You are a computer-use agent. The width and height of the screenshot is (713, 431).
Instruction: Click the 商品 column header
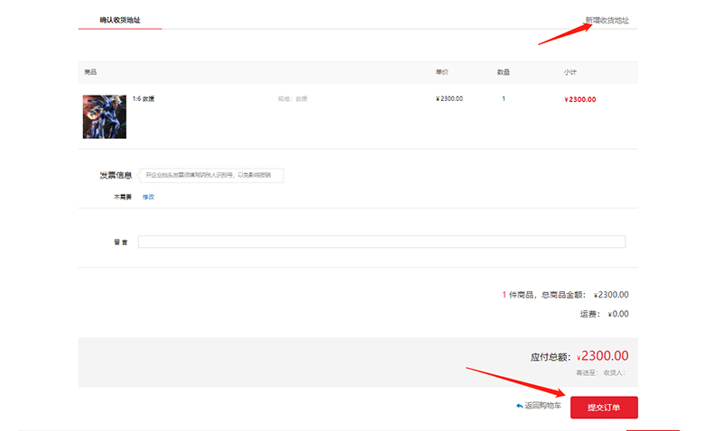point(90,72)
